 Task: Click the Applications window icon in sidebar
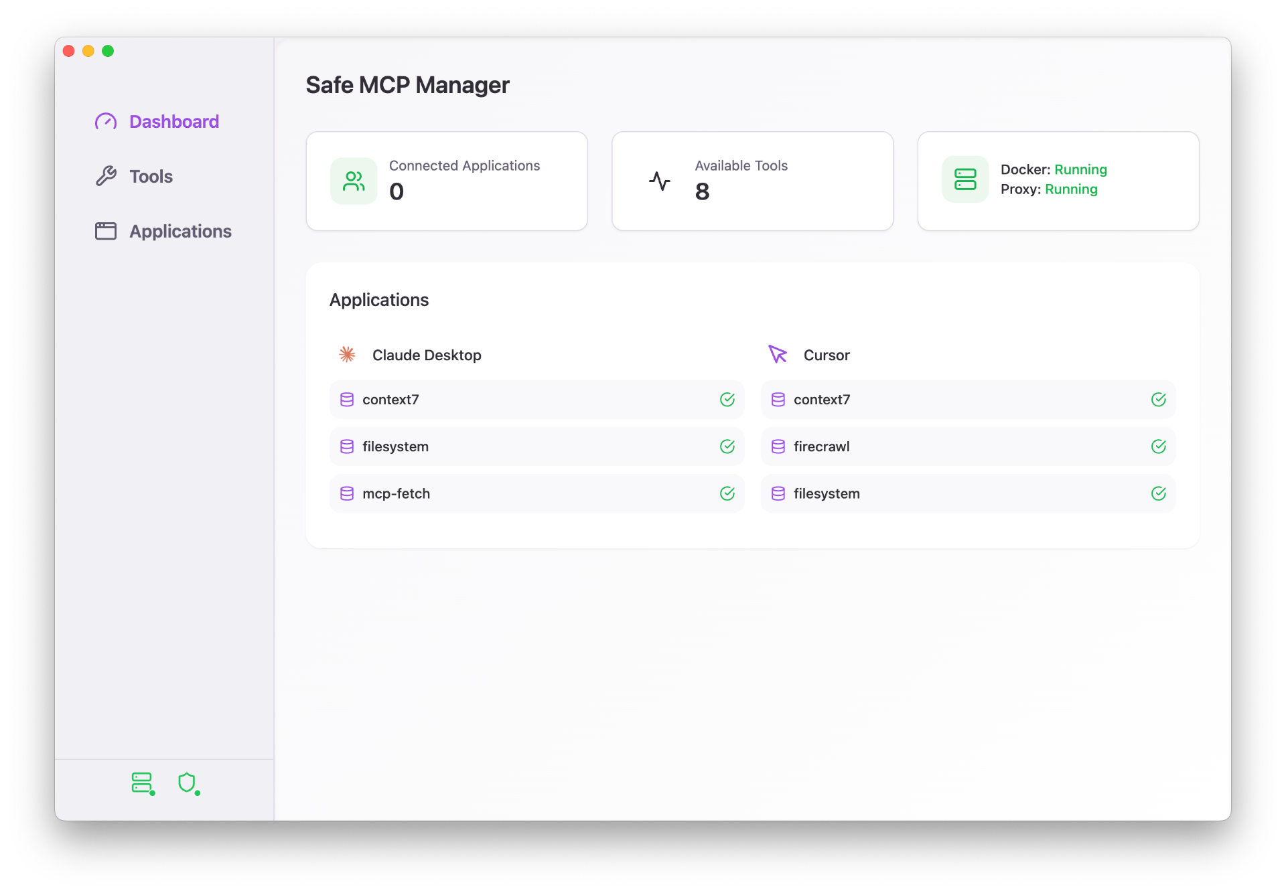(x=106, y=231)
